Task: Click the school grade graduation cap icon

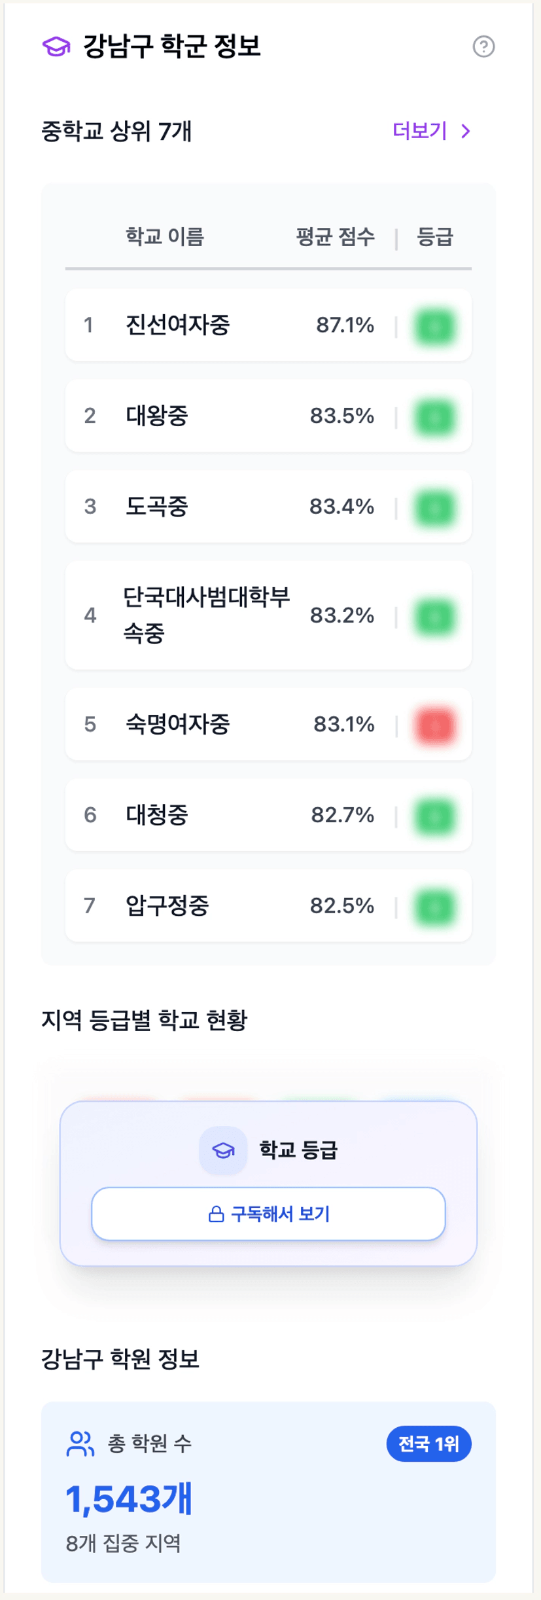Action: [x=223, y=1150]
